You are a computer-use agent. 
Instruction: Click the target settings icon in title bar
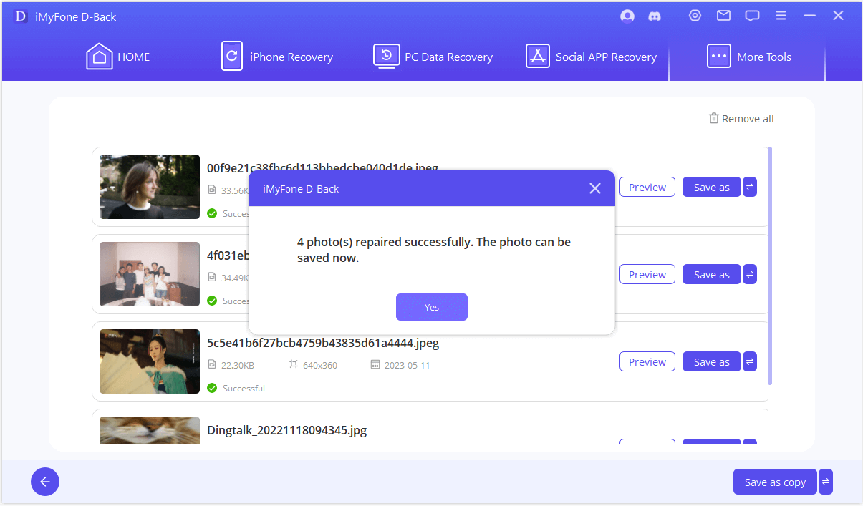click(x=695, y=16)
